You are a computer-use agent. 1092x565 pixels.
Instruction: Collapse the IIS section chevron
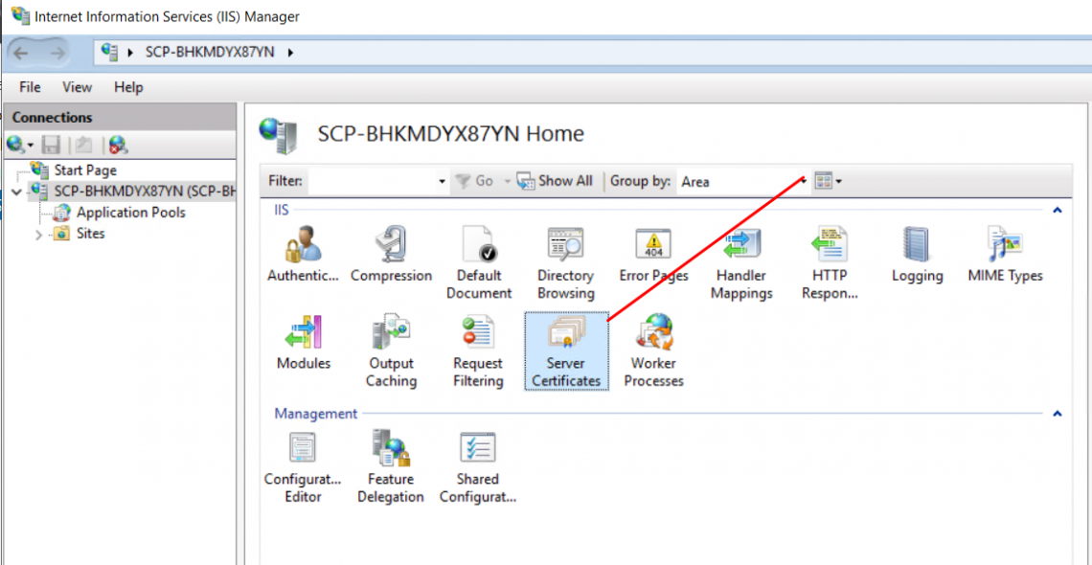point(1058,210)
